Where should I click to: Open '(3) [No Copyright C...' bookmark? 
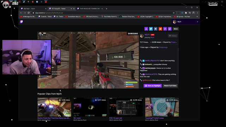(145, 17)
